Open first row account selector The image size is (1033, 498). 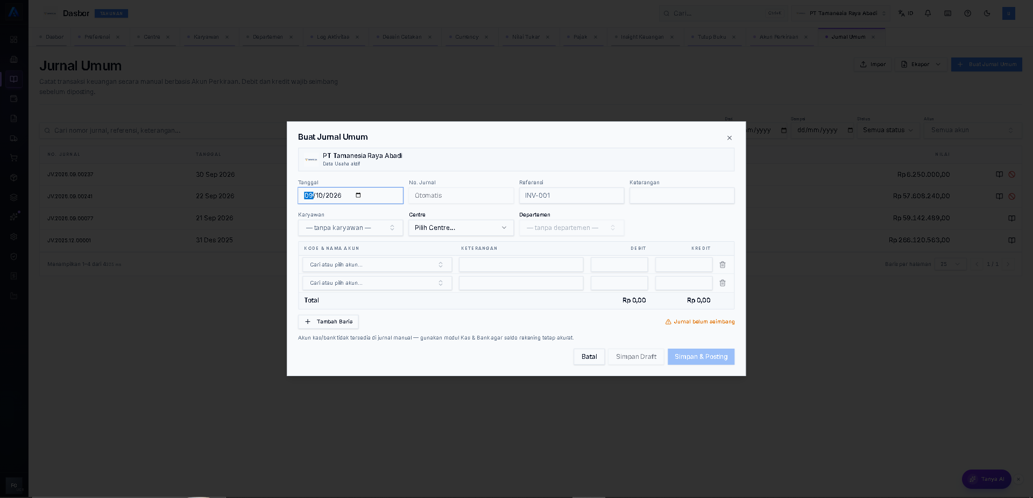coord(377,265)
